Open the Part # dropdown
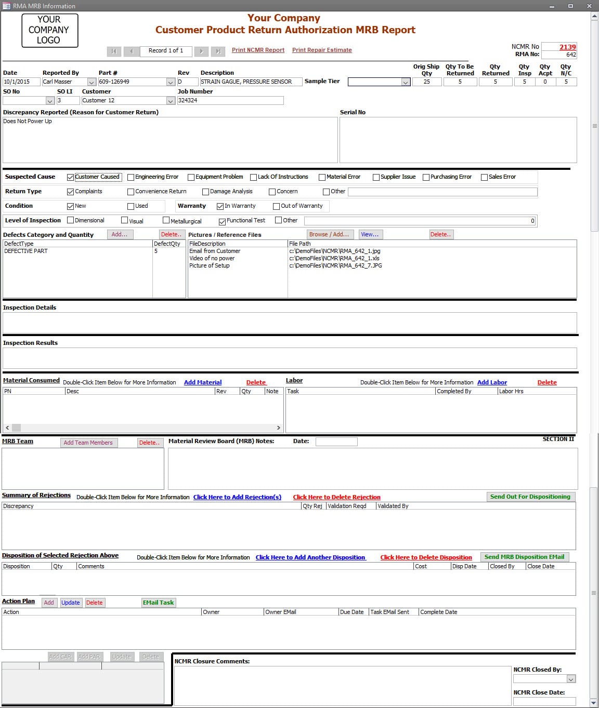Image resolution: width=599 pixels, height=708 pixels. point(171,82)
